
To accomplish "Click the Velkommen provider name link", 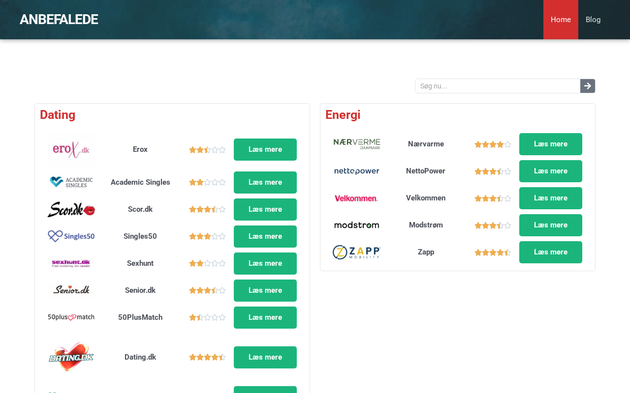I will pyautogui.click(x=426, y=198).
